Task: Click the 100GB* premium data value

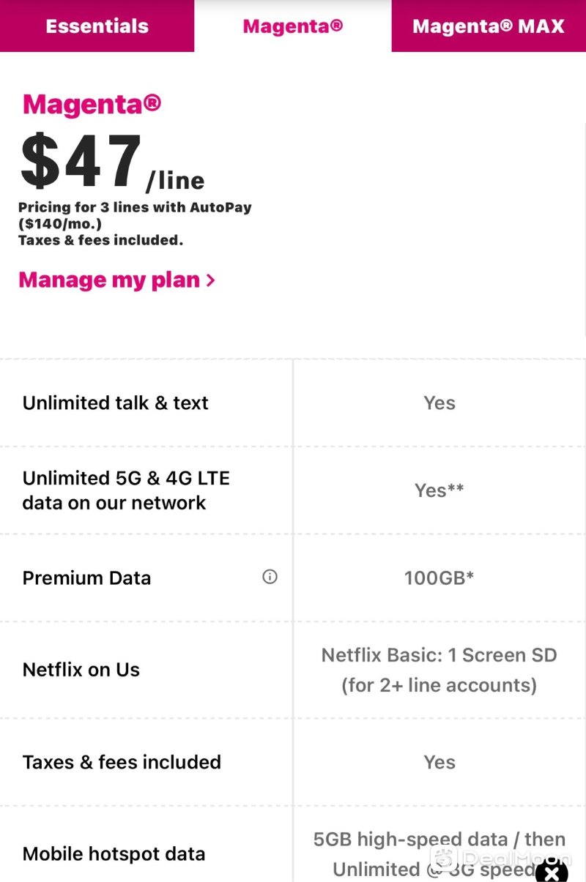Action: 439,578
